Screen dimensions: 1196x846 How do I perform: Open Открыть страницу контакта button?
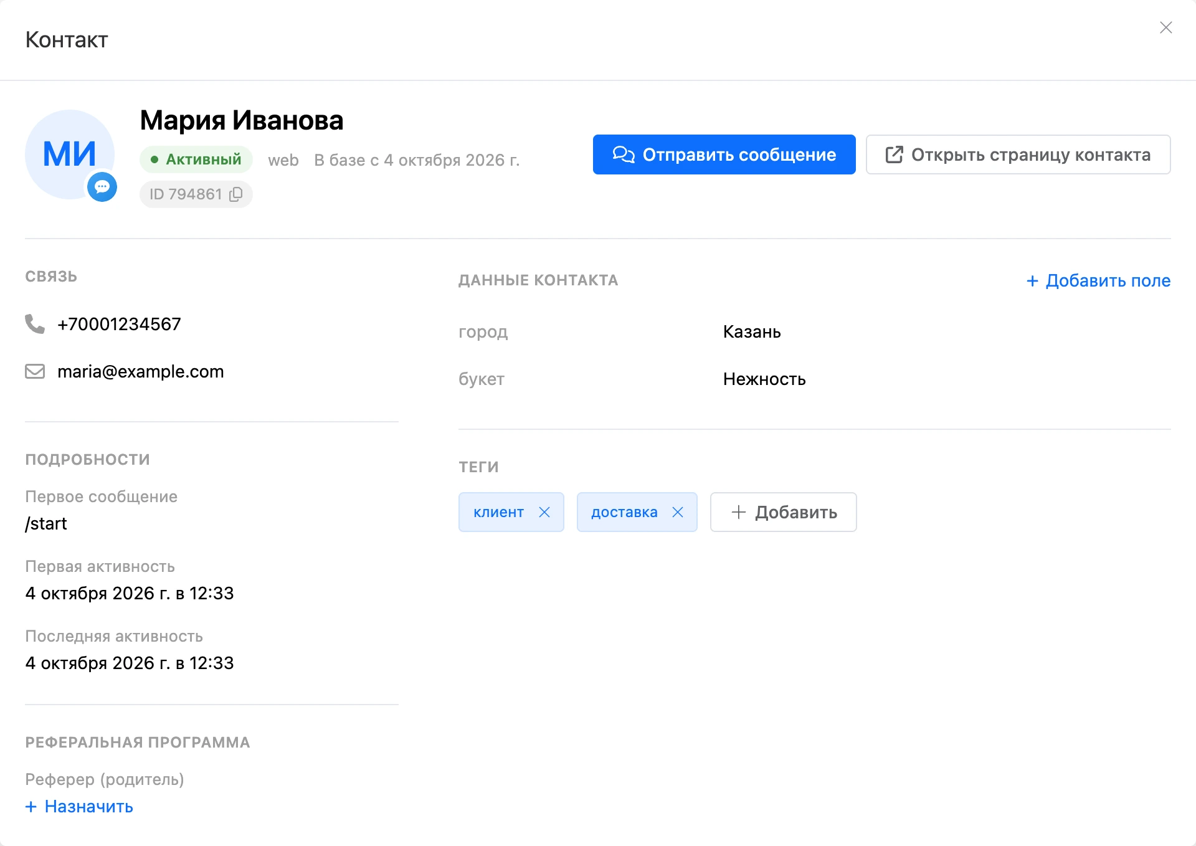1018,154
